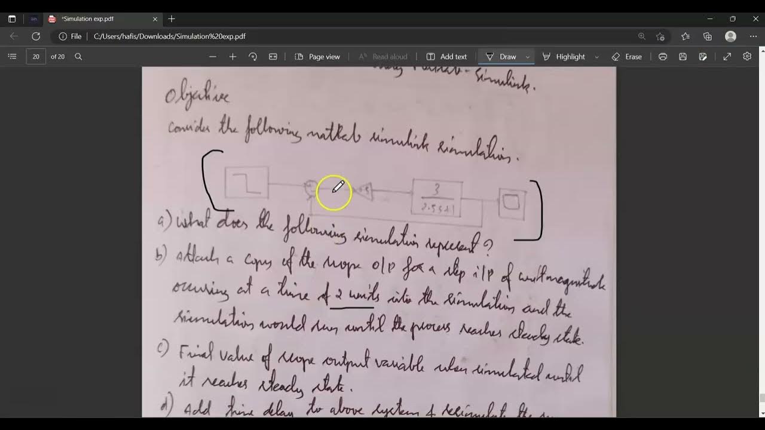Image resolution: width=765 pixels, height=430 pixels.
Task: Click the vertical scrollbar thumb
Action: [761, 398]
